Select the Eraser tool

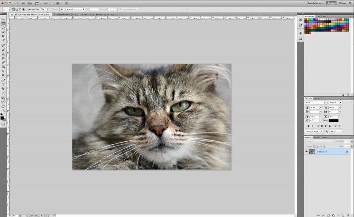[x=3, y=62]
